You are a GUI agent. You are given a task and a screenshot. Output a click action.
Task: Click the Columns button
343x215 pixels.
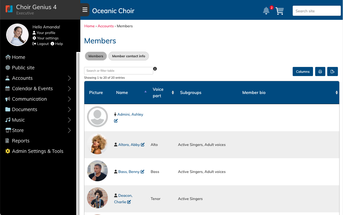coord(303,71)
